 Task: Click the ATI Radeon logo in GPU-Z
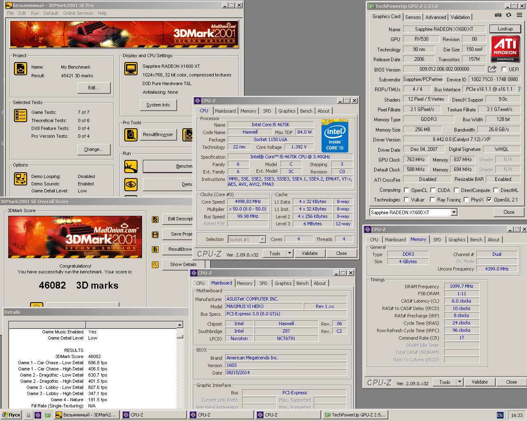pyautogui.click(x=505, y=49)
